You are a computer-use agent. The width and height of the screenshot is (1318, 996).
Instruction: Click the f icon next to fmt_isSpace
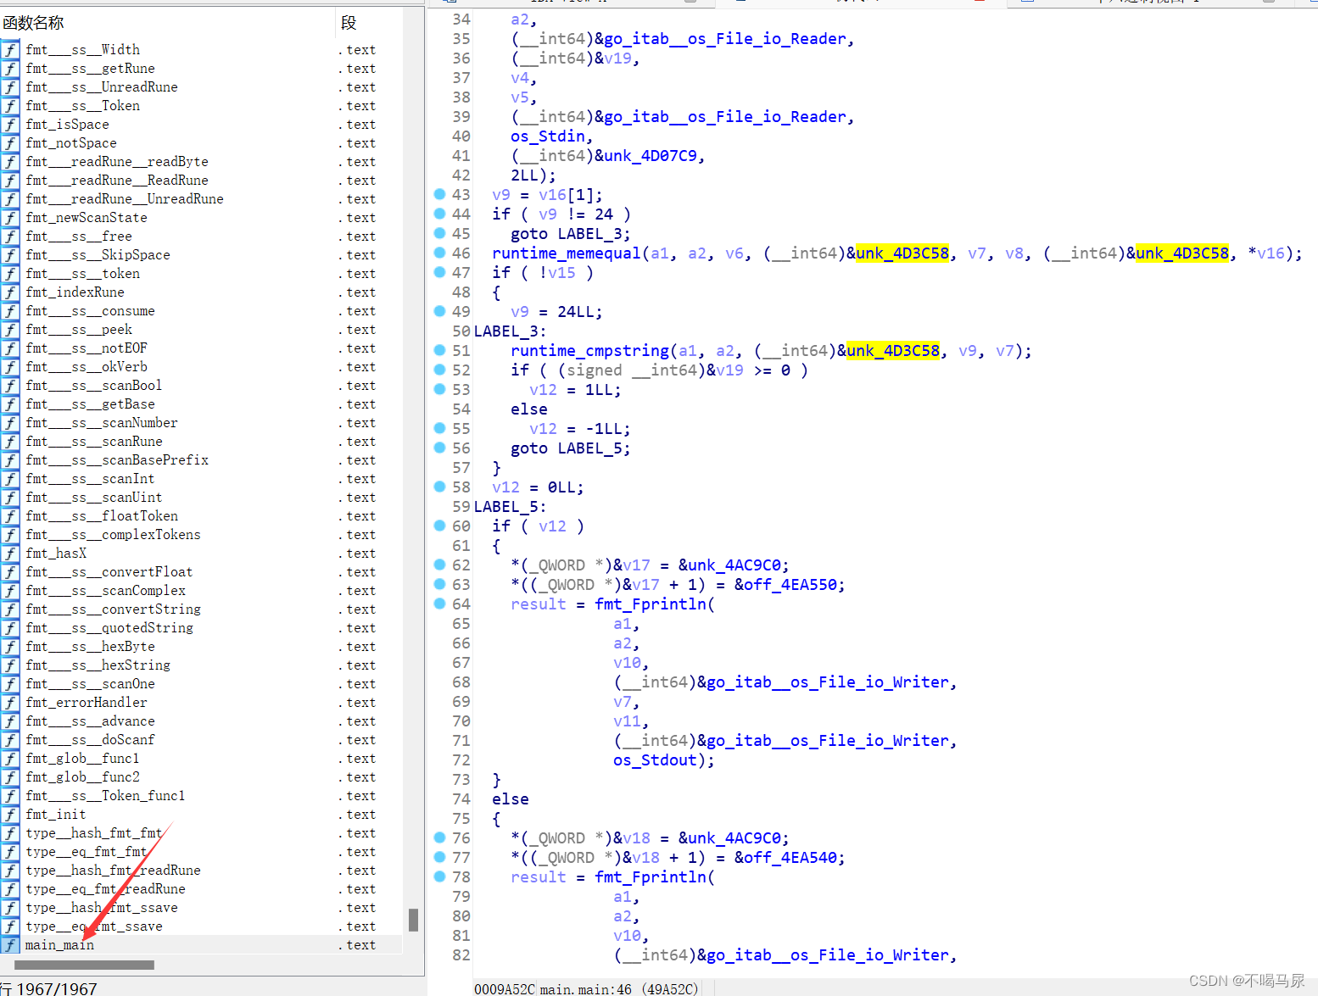click(x=9, y=125)
